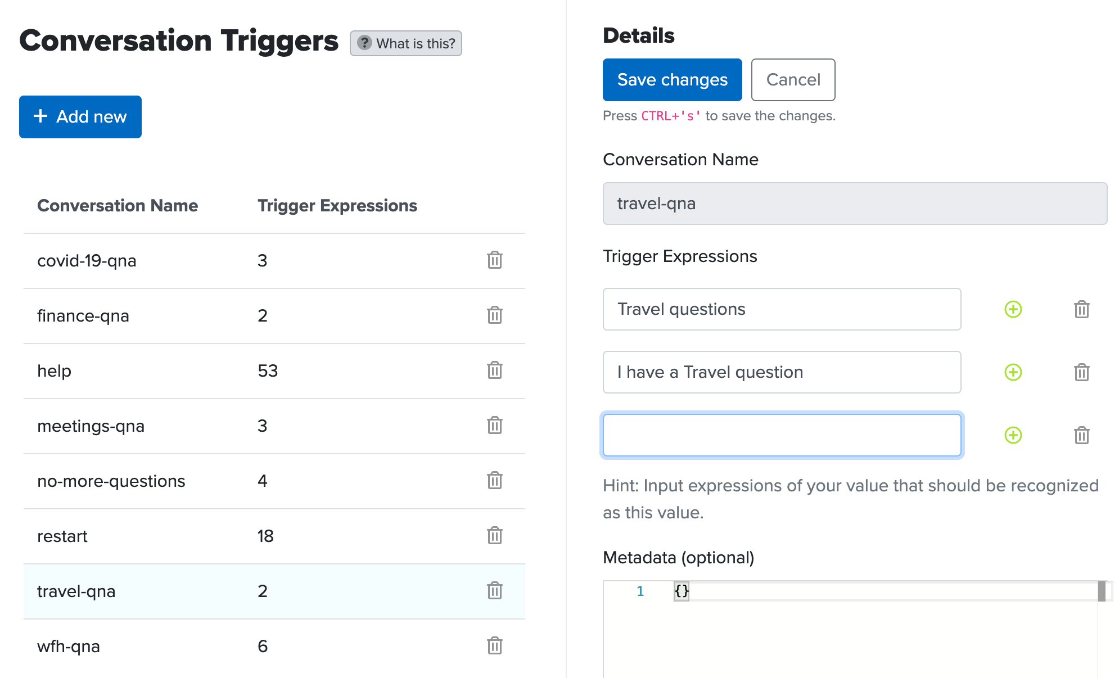Delete the restart conversation trigger
The width and height of the screenshot is (1119, 678).
pos(495,536)
